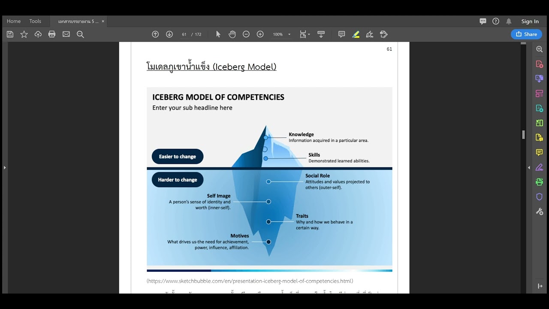
Task: Open the chat notifications bubble icon
Action: (x=483, y=21)
